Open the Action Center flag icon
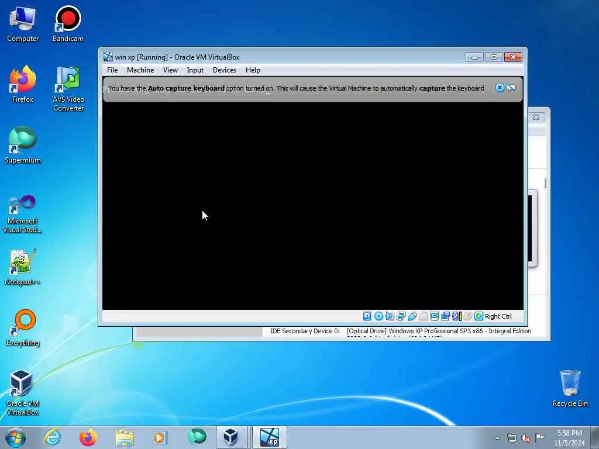 coord(539,437)
